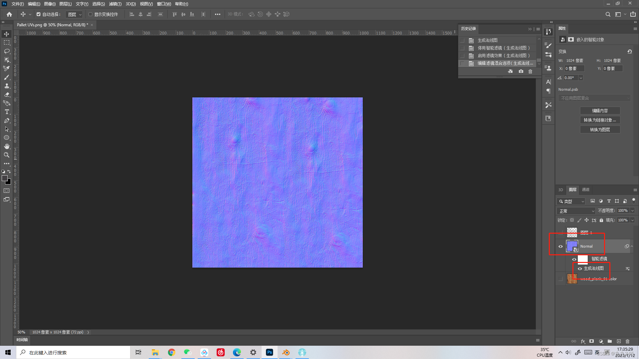Uncheck the 自动选择 checkbox
The image size is (639, 359).
39,14
